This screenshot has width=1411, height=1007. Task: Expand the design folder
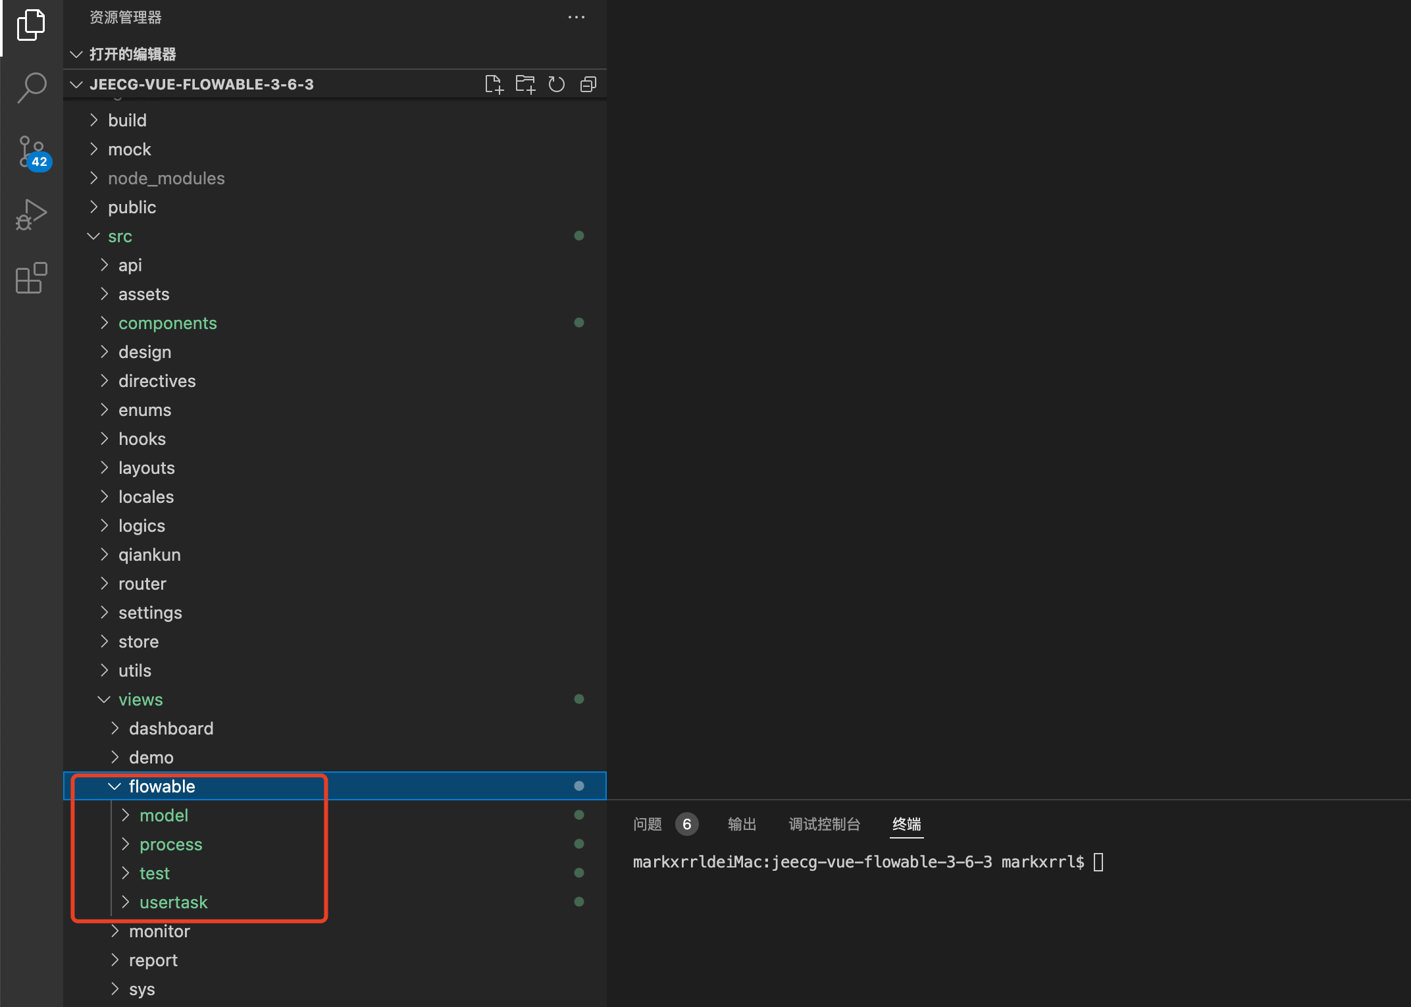click(334, 352)
